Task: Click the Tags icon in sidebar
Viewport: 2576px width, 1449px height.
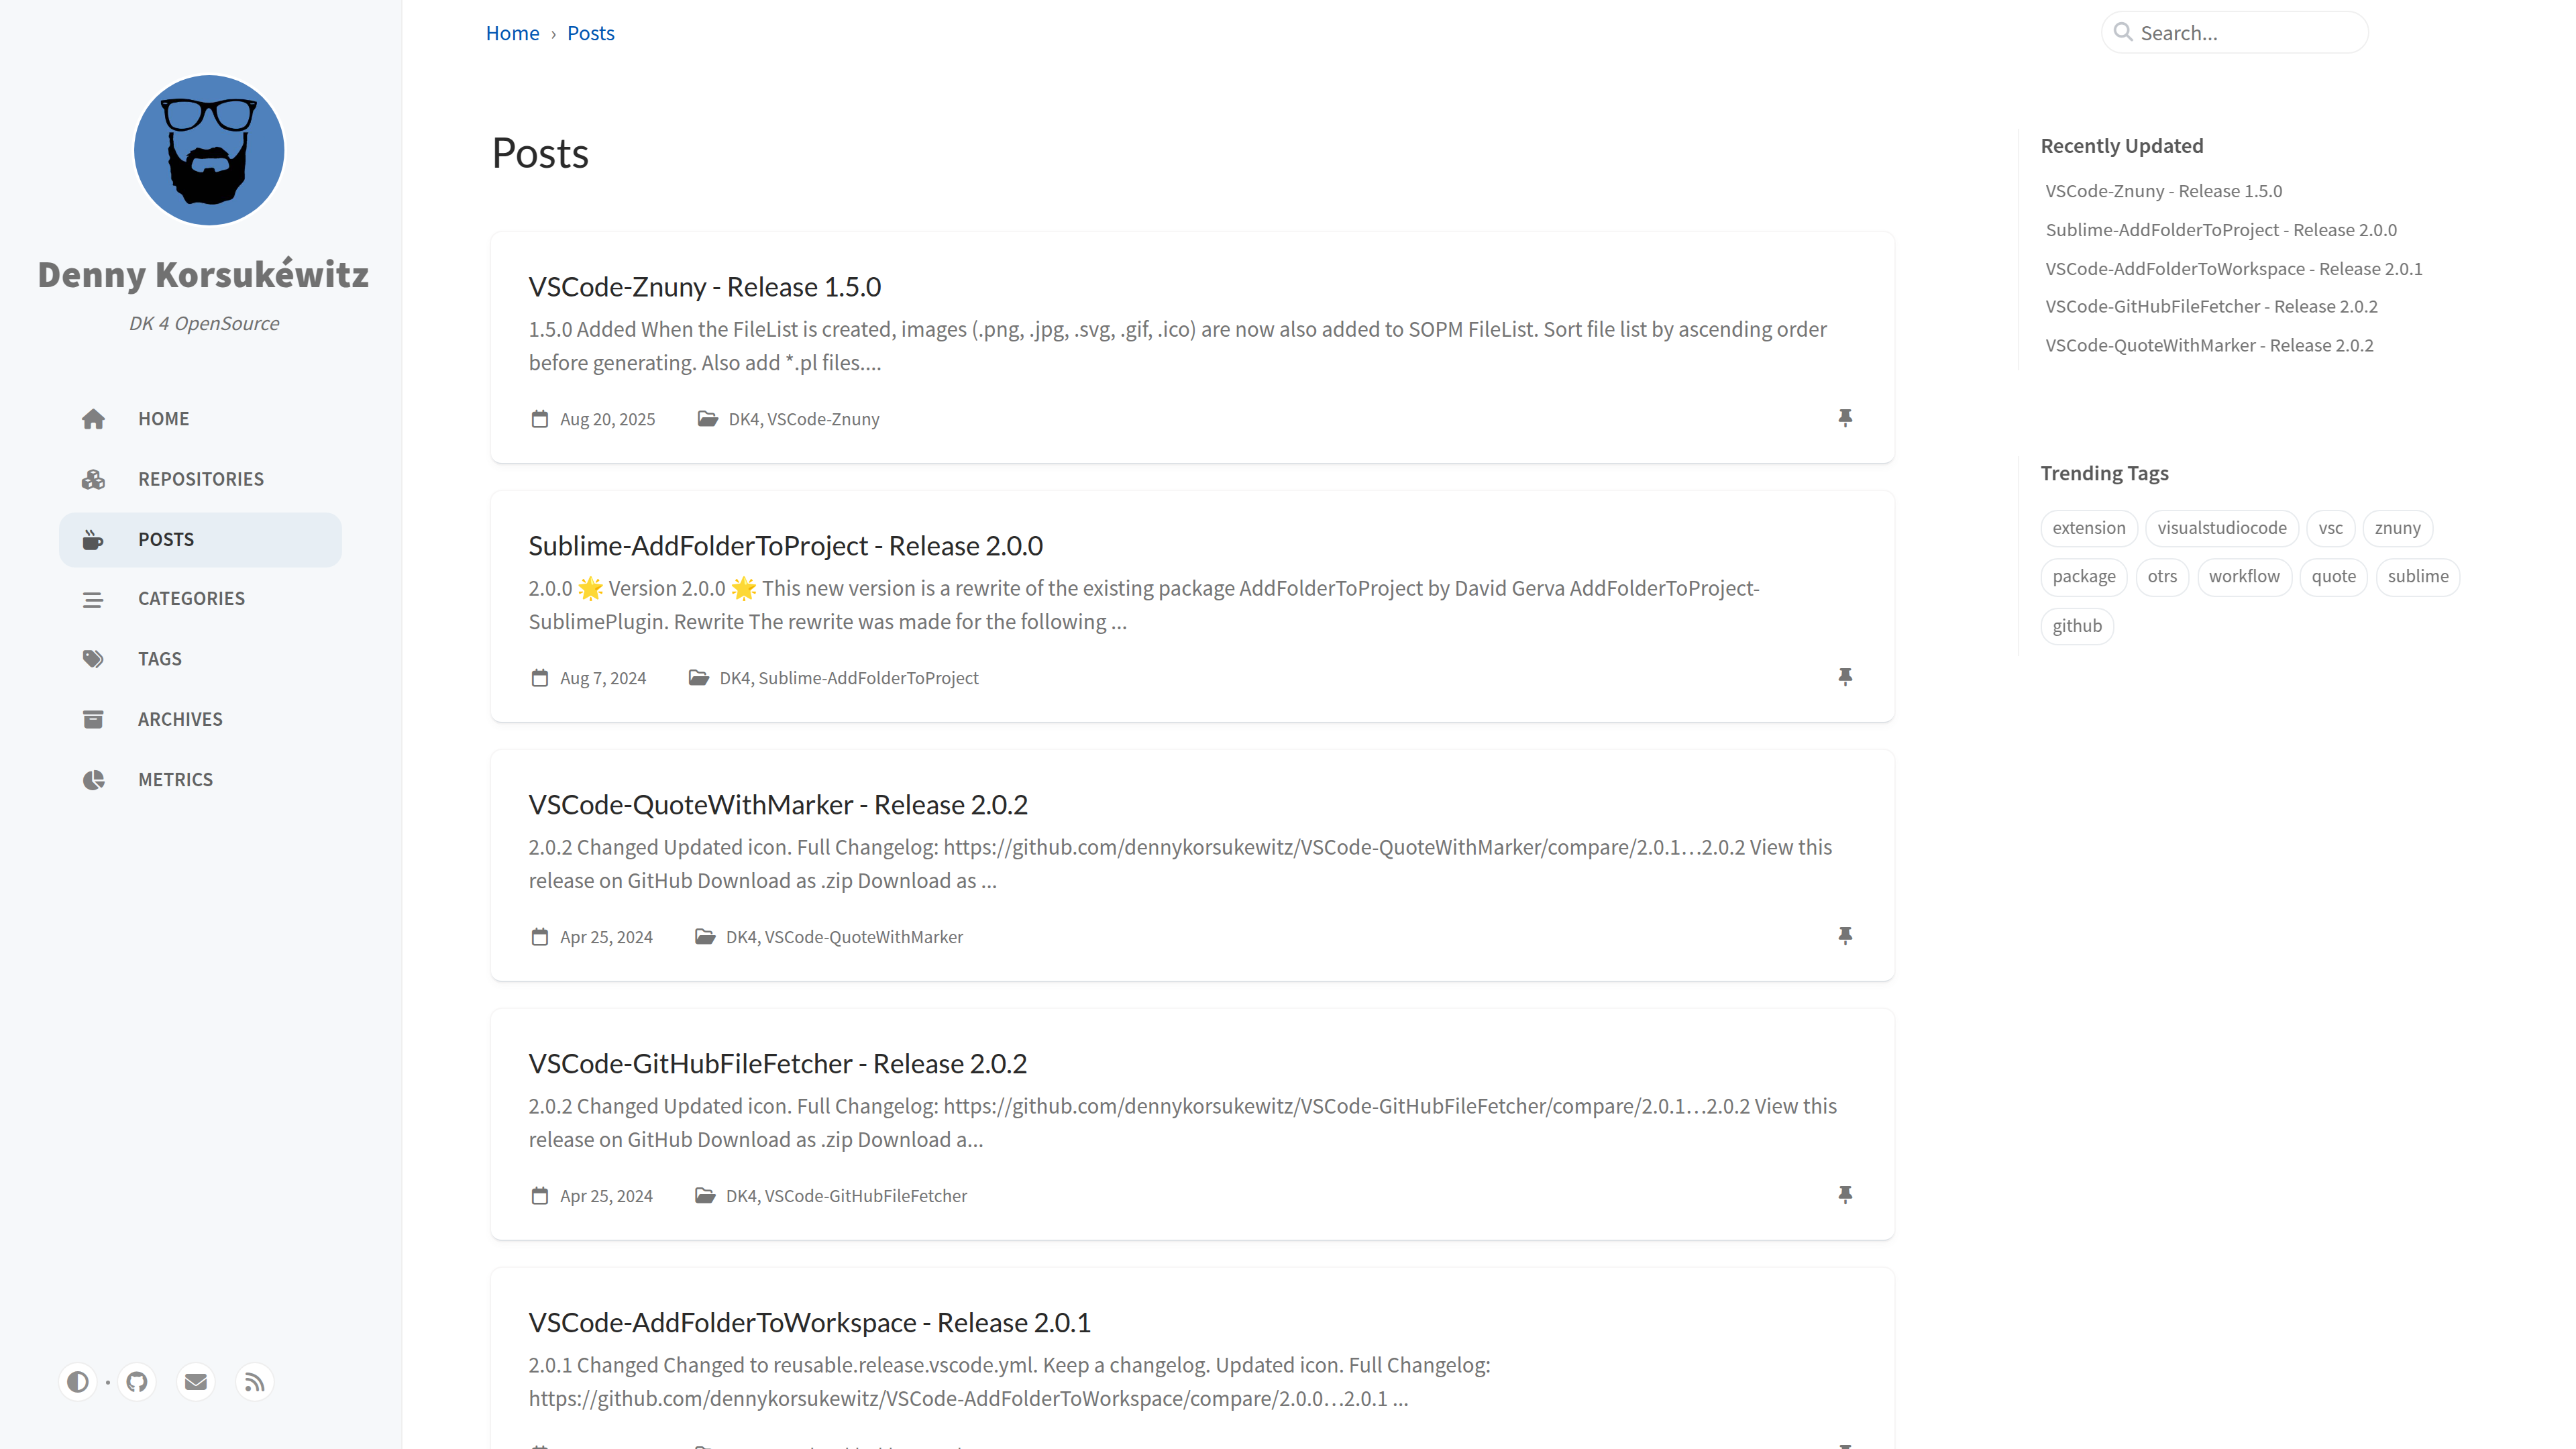Action: click(93, 659)
